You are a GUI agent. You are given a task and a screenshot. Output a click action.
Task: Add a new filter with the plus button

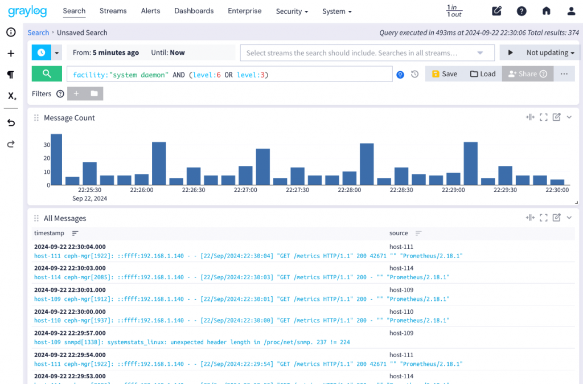click(76, 93)
